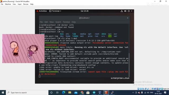The image size is (169, 95).
Task: Open Cortana circle icon on taskbar
Action: pos(51,93)
